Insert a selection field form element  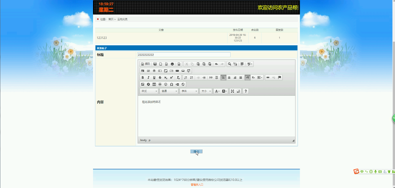pyautogui.click(x=172, y=71)
